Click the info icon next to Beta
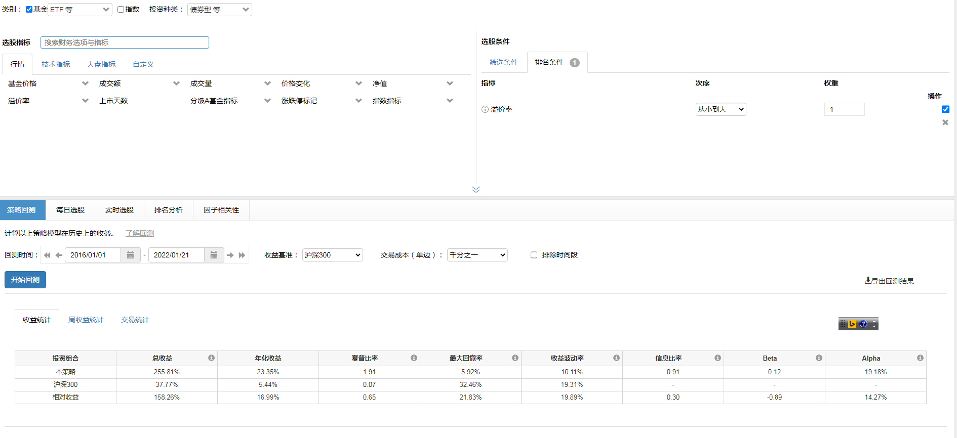 click(819, 358)
